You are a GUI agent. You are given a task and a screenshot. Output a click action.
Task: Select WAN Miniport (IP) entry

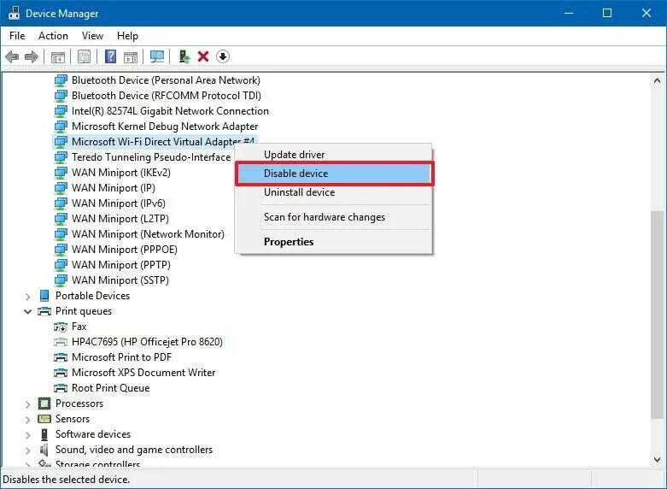coord(114,188)
